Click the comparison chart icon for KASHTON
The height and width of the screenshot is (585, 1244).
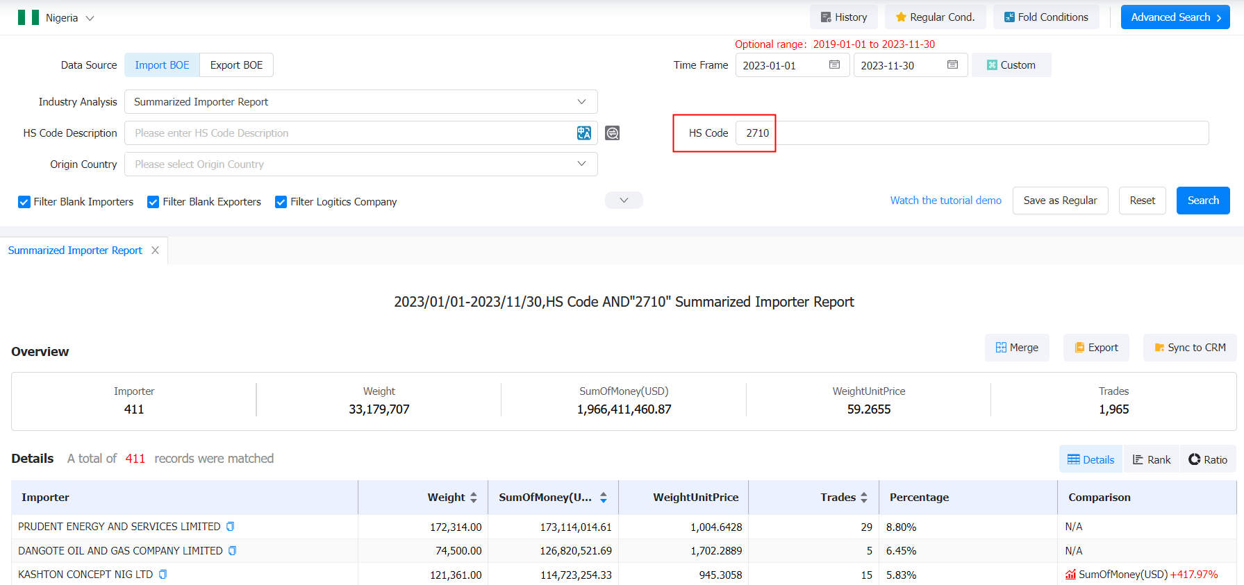point(1070,574)
